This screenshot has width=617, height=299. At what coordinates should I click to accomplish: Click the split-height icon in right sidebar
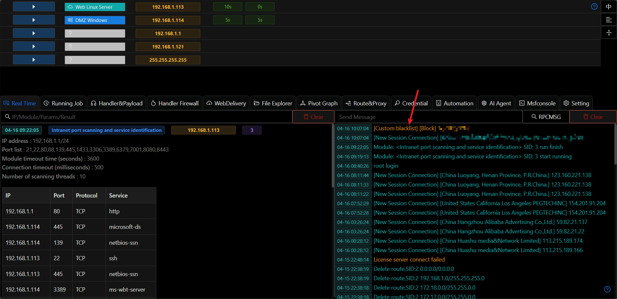(x=609, y=33)
